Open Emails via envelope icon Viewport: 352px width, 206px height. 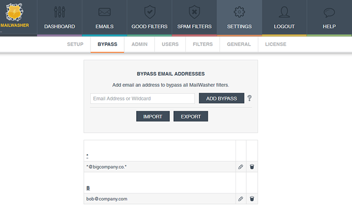click(x=105, y=12)
